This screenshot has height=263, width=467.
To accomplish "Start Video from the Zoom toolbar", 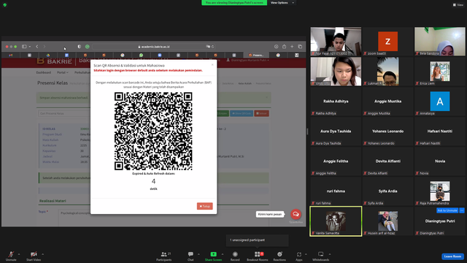I will [34, 256].
